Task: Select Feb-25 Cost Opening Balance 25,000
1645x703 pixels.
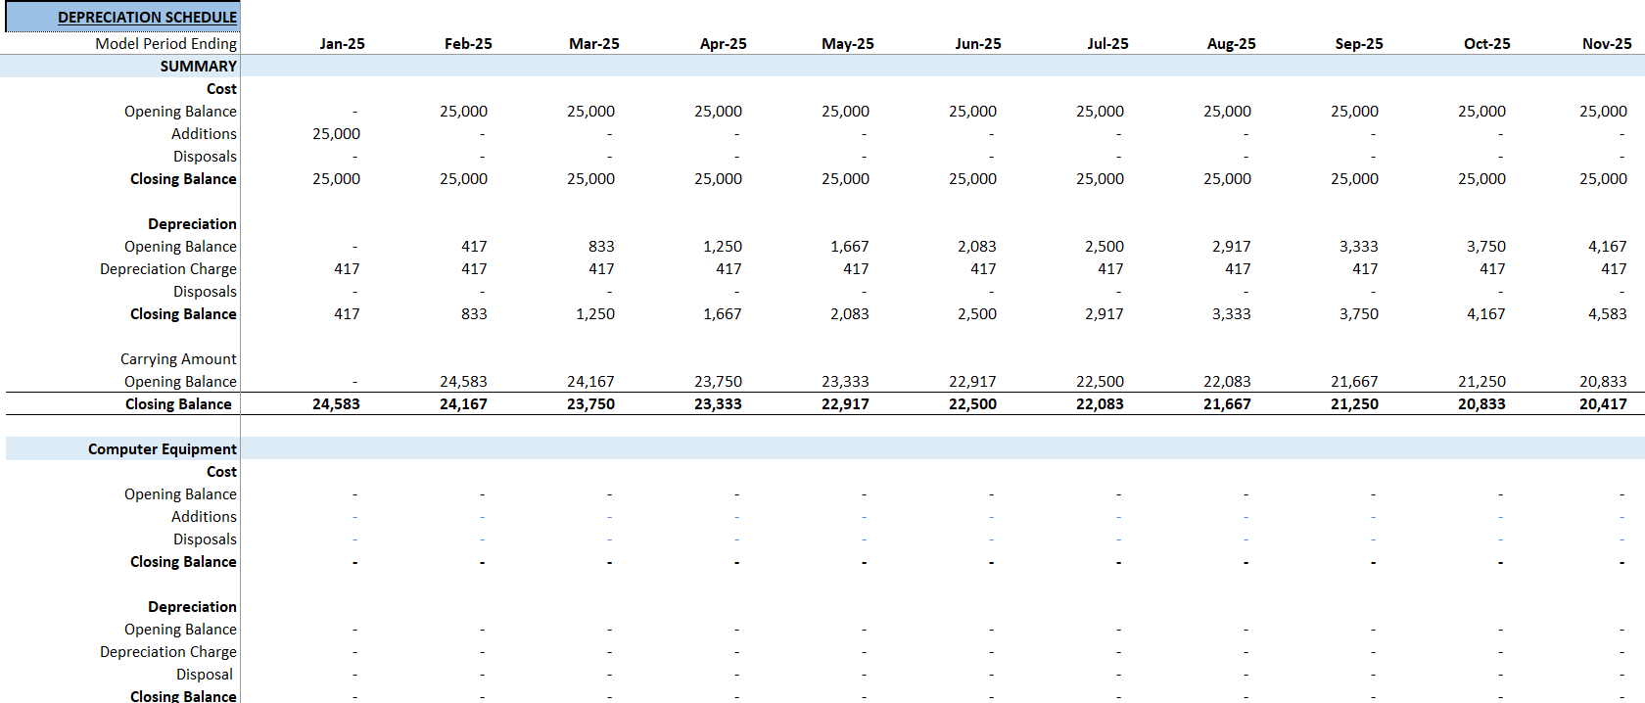Action: (463, 112)
